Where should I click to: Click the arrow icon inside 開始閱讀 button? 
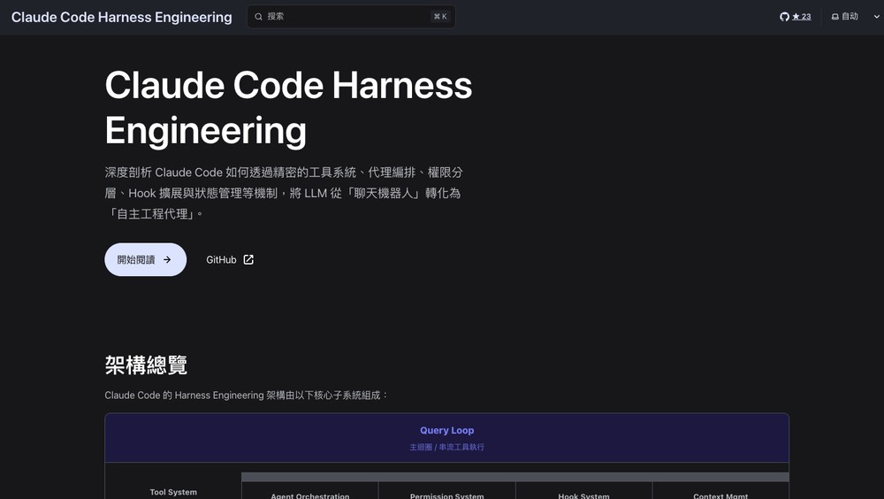[x=167, y=259]
